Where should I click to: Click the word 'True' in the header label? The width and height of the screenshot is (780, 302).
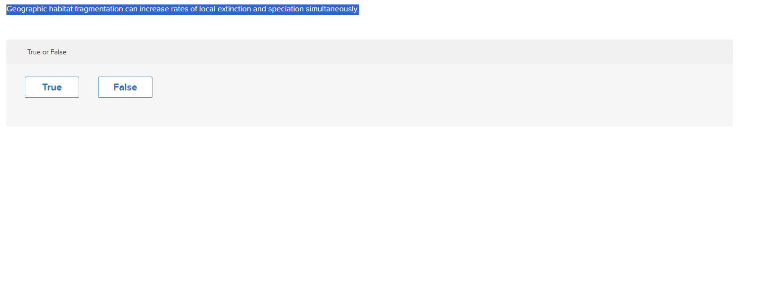[34, 52]
